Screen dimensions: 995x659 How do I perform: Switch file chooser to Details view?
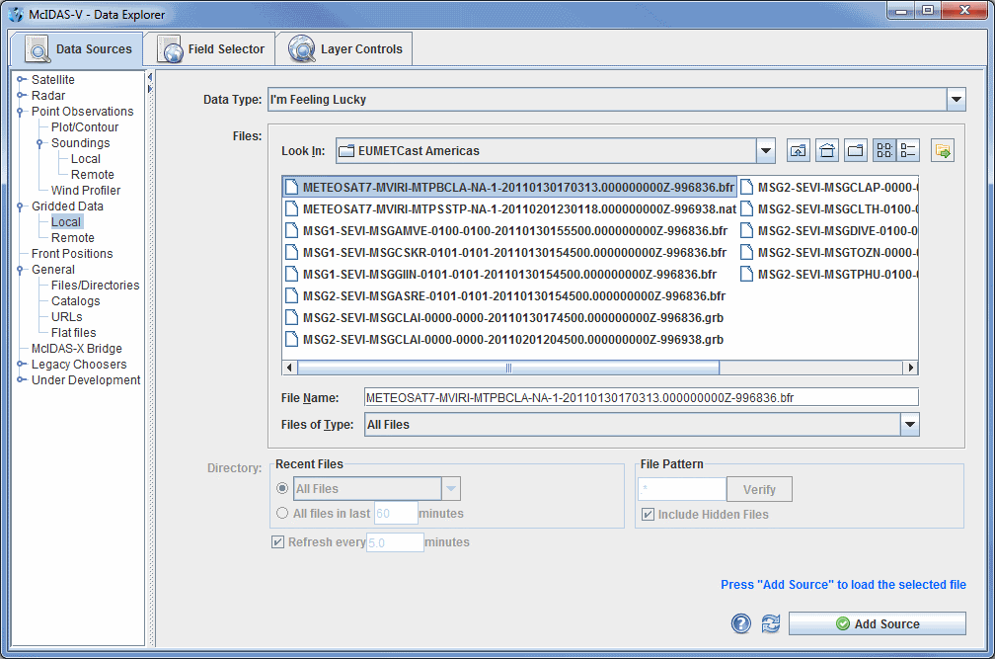click(x=908, y=150)
